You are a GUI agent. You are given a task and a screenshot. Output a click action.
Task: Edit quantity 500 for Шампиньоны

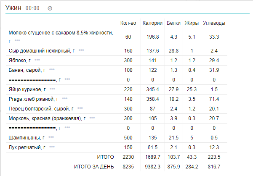[128, 137]
